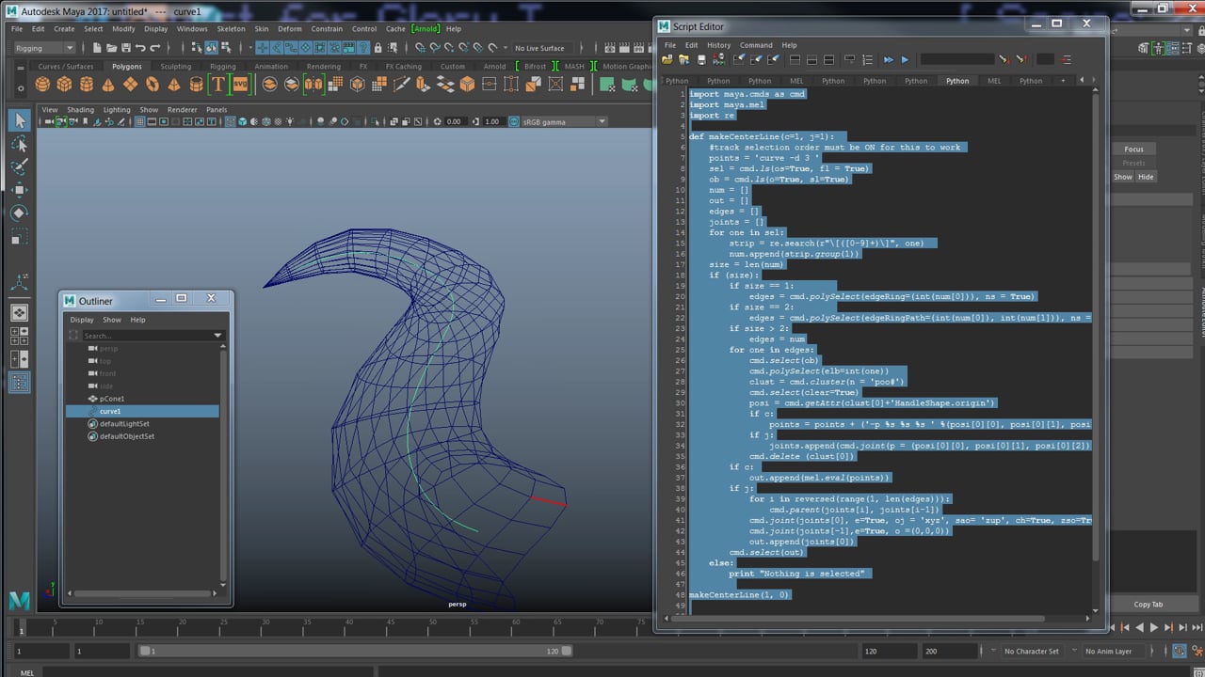Click Clear History icon in Script Editor
The image size is (1205, 677).
click(x=739, y=59)
